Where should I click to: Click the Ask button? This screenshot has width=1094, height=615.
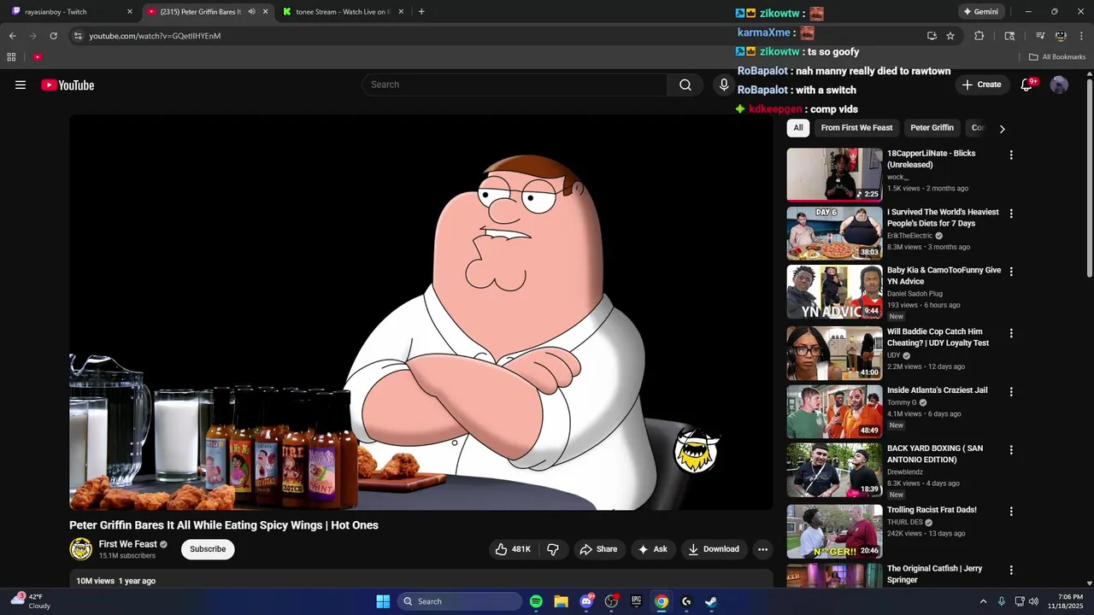652,549
